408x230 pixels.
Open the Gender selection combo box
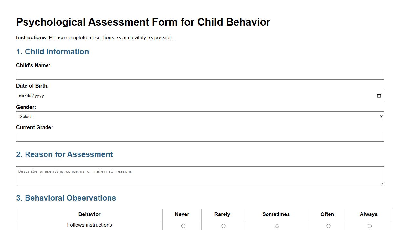[x=200, y=116]
